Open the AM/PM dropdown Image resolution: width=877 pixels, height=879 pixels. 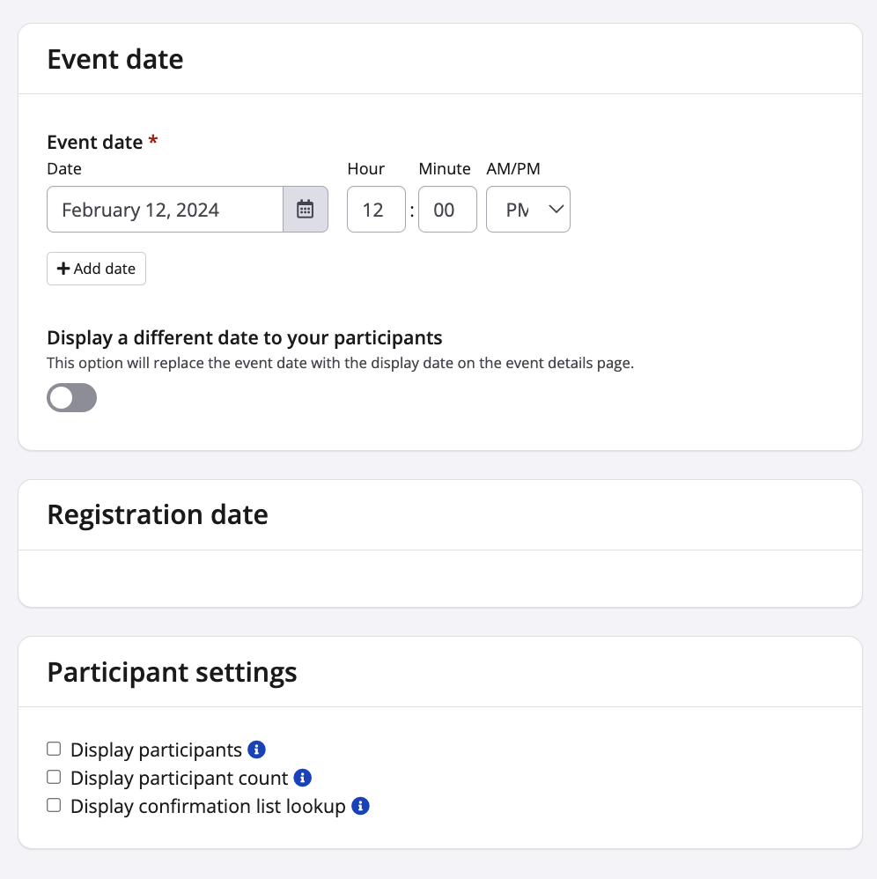[528, 210]
